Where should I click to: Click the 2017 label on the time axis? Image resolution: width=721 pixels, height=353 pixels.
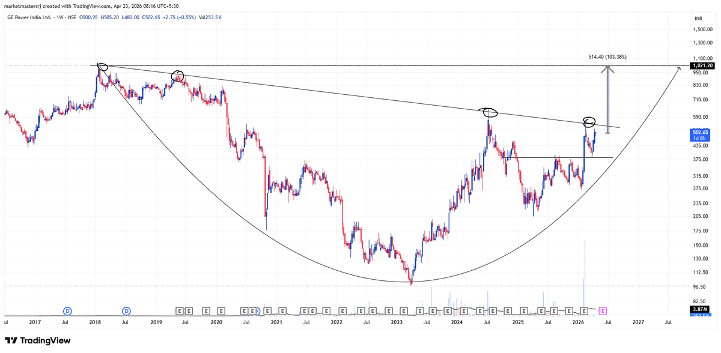pyautogui.click(x=34, y=322)
